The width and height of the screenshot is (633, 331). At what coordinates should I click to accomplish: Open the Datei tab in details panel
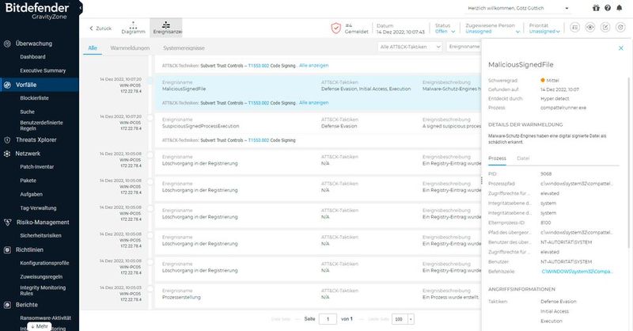pos(523,158)
